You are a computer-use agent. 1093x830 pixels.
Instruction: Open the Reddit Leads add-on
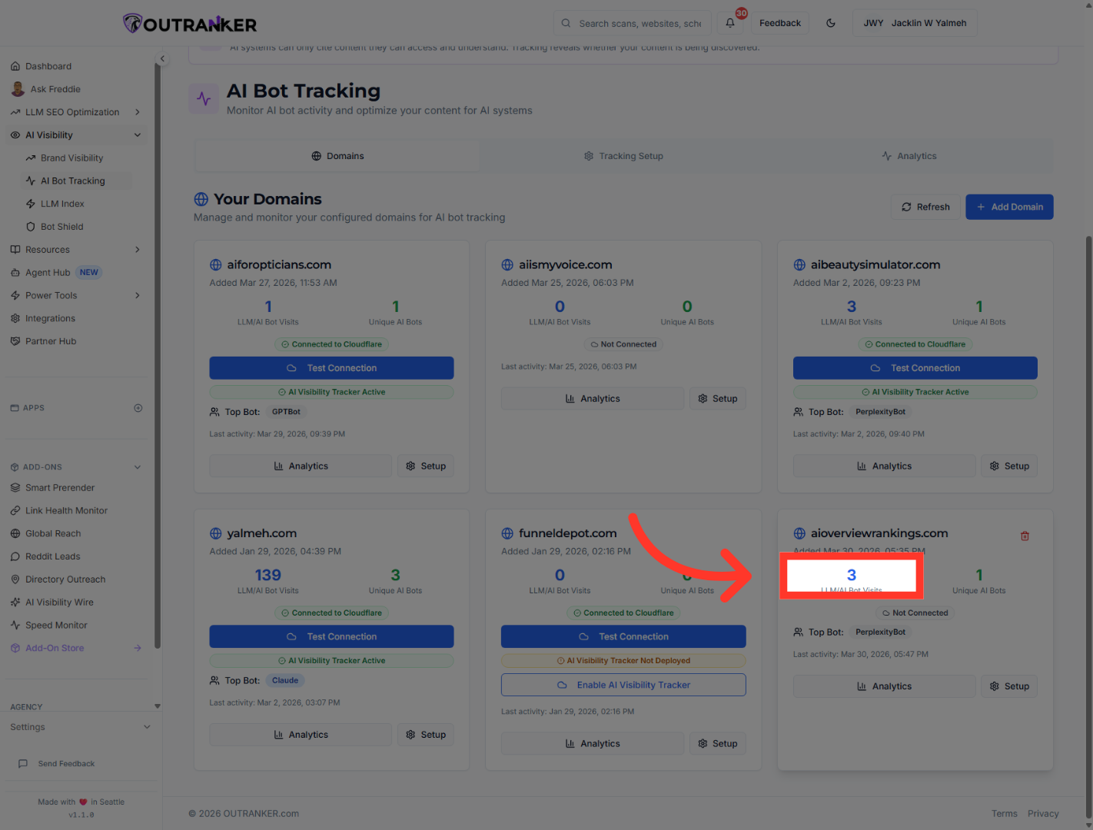coord(52,557)
